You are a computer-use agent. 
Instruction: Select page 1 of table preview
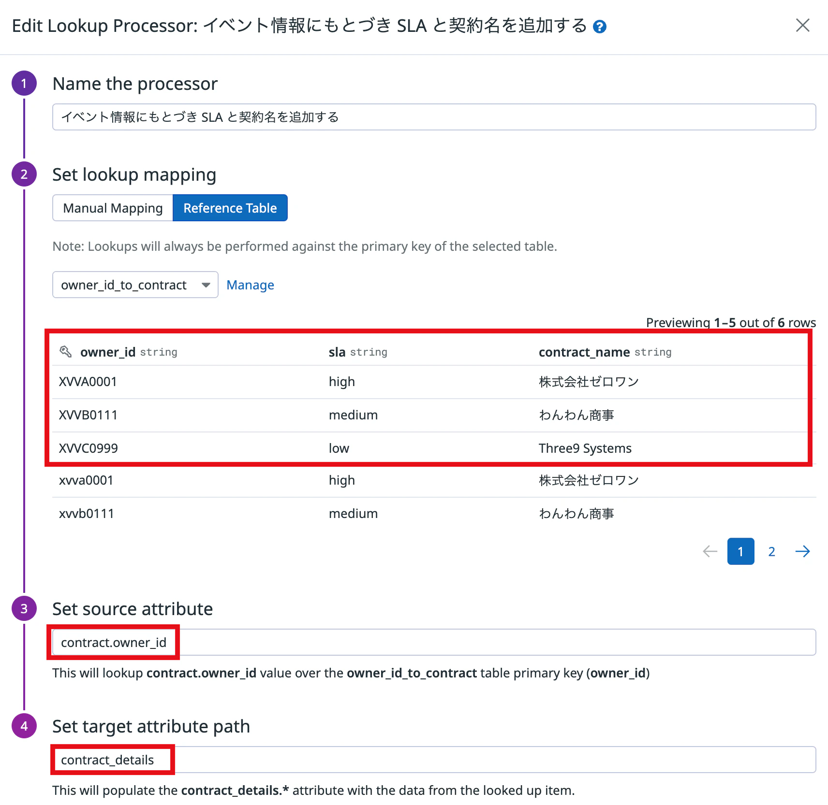point(740,551)
